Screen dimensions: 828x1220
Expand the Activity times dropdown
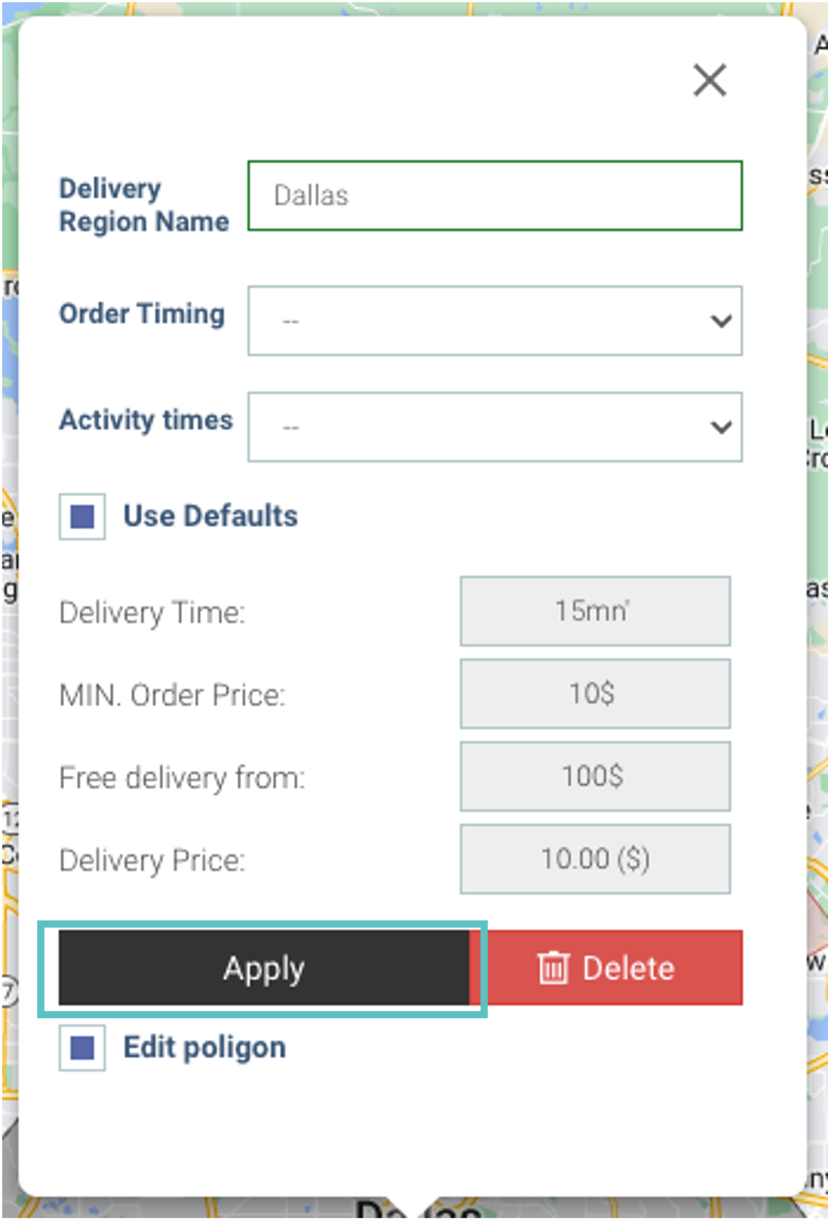[495, 427]
